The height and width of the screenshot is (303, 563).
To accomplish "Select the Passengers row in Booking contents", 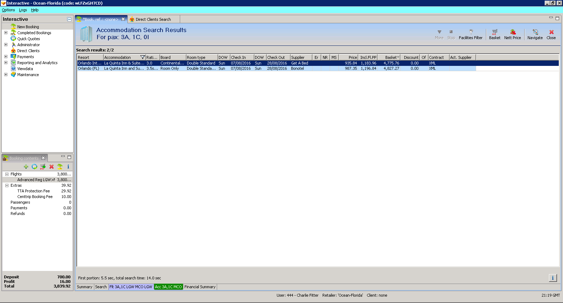I will pyautogui.click(x=37, y=202).
